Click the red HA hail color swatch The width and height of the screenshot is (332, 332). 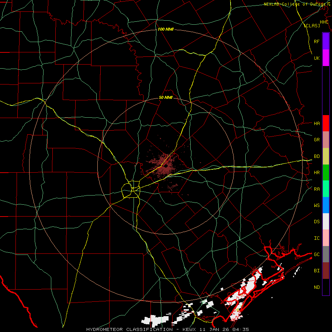(326, 123)
